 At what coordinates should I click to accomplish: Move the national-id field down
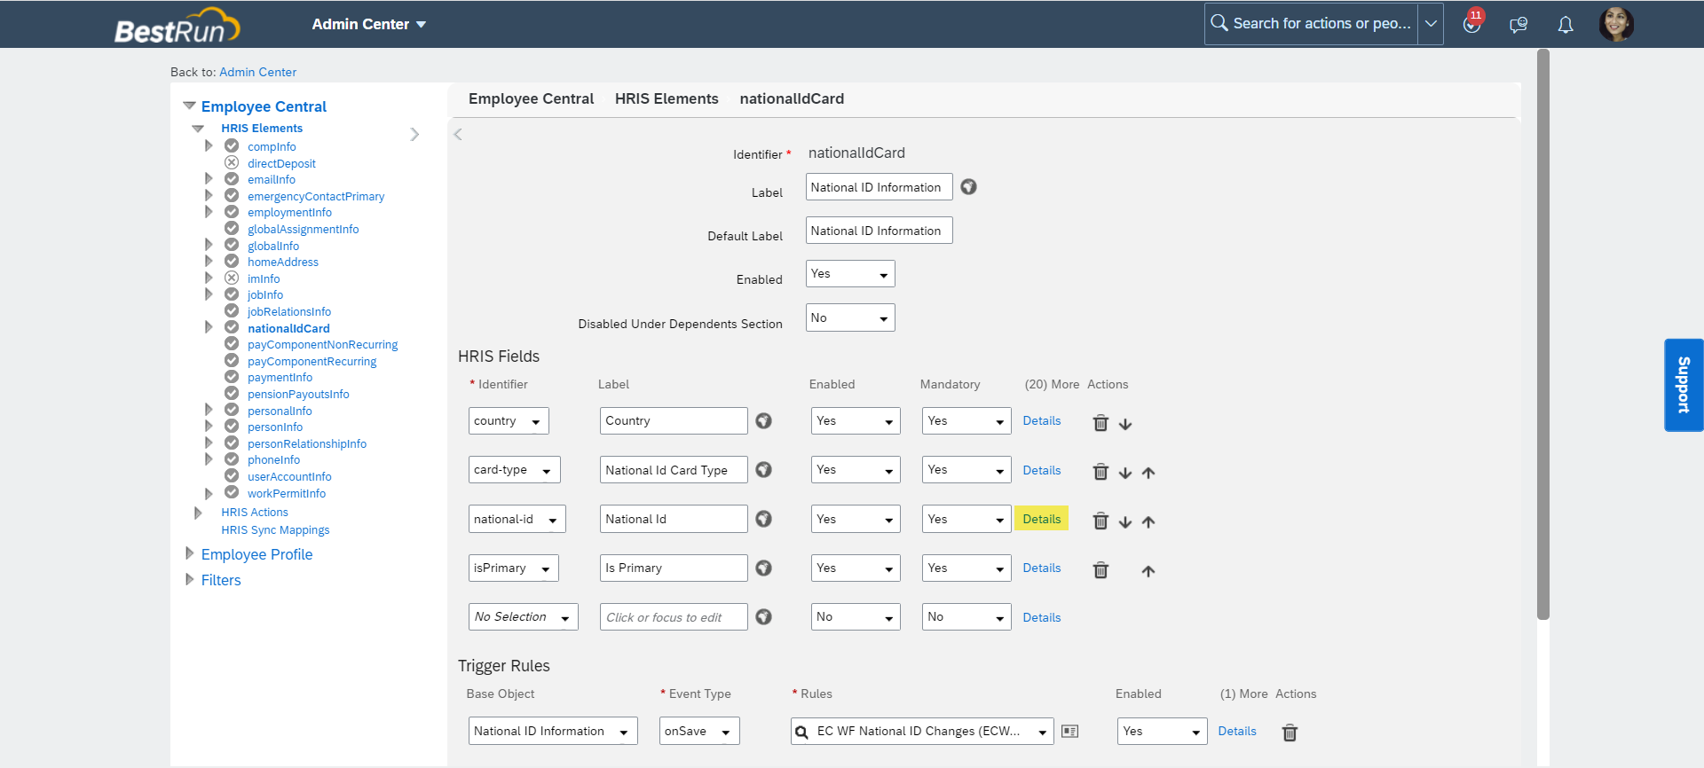tap(1125, 521)
